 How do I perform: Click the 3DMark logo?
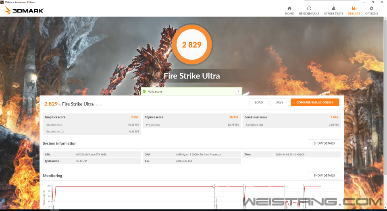tap(24, 10)
